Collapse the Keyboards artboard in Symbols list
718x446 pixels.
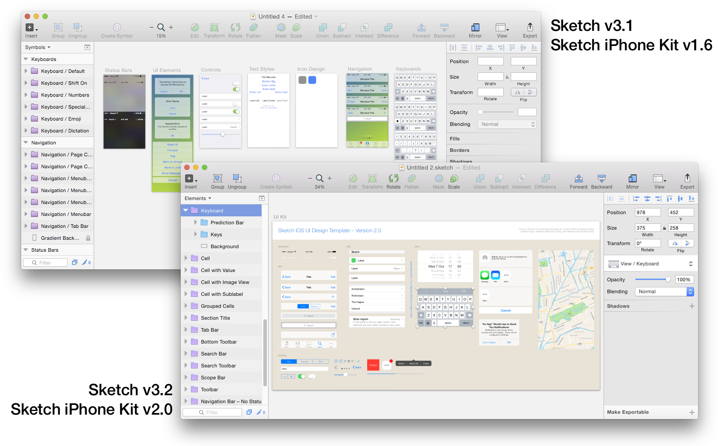pyautogui.click(x=26, y=59)
